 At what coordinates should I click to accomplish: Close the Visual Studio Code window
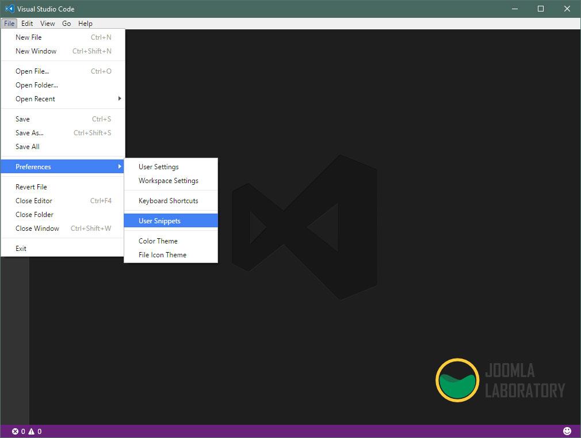(567, 9)
